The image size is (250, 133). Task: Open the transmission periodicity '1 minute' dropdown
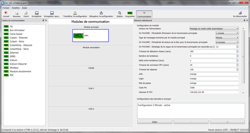click(227, 33)
